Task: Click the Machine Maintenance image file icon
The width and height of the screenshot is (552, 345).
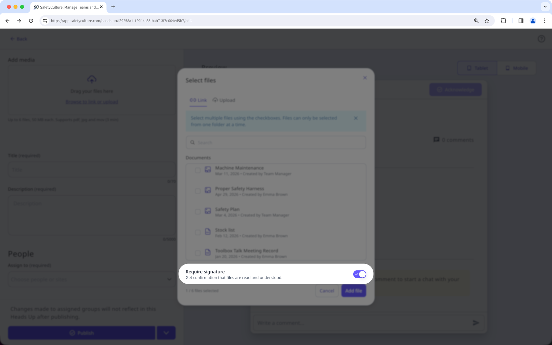Action: (x=208, y=170)
